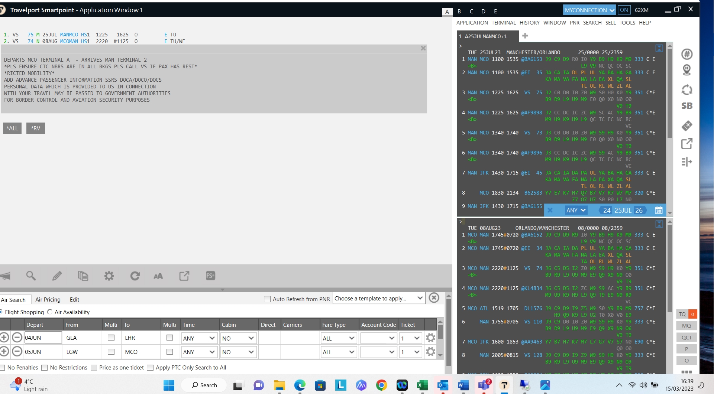Tick the From Multi checkbox for LGW
This screenshot has height=394, width=714.
pyautogui.click(x=111, y=351)
